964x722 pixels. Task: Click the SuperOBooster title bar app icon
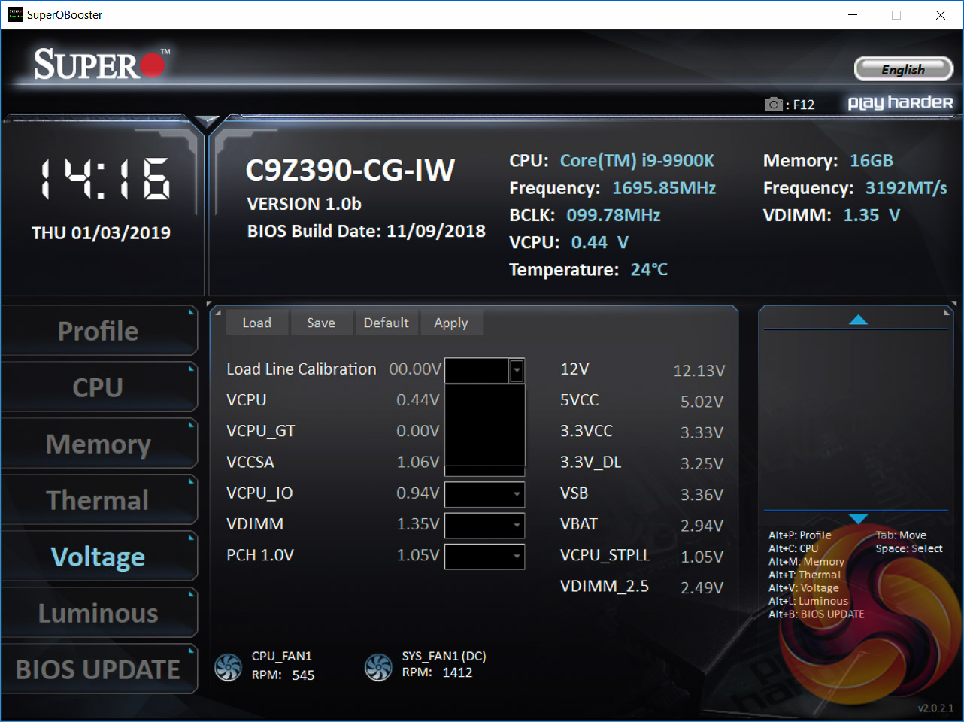click(15, 14)
